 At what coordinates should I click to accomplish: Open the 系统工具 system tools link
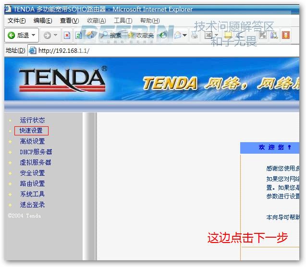click(x=32, y=194)
